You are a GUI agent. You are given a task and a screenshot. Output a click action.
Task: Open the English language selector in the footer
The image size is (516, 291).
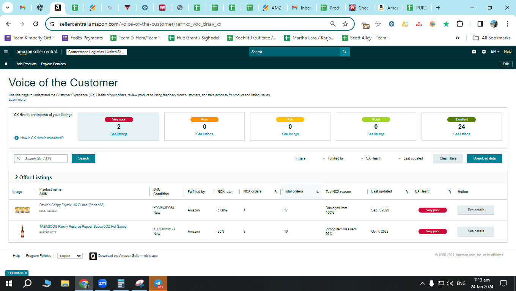pyautogui.click(x=70, y=256)
